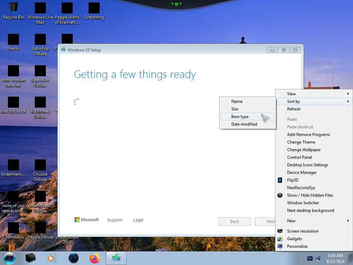Open Desktop Icons Settings entry
Image resolution: width=353 pixels, height=265 pixels.
(314, 165)
